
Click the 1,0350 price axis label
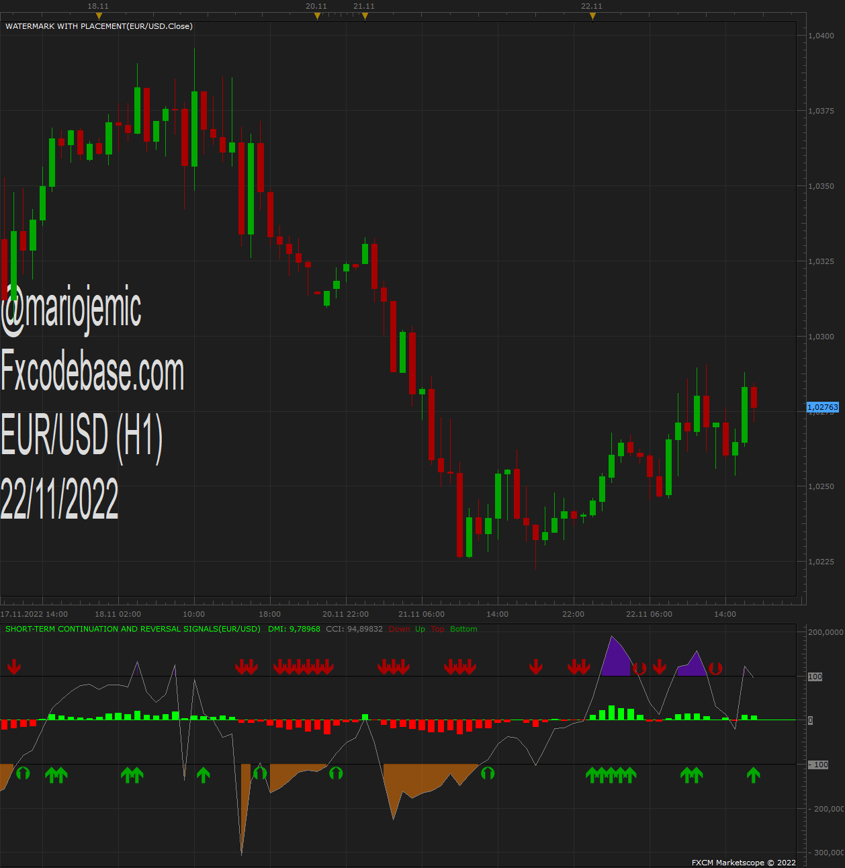point(821,186)
